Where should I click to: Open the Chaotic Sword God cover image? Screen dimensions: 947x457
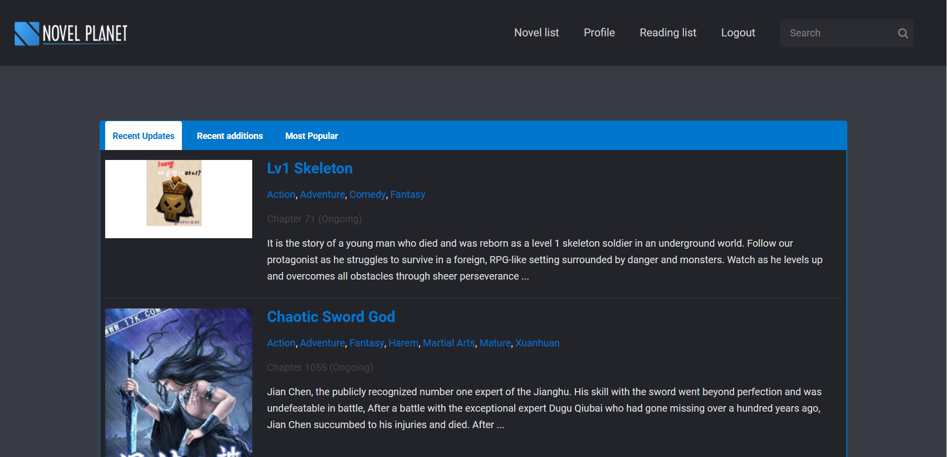(178, 382)
